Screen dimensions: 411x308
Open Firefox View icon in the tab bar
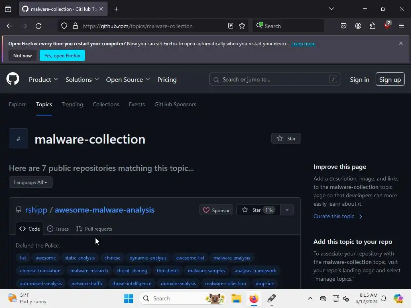tap(8, 9)
